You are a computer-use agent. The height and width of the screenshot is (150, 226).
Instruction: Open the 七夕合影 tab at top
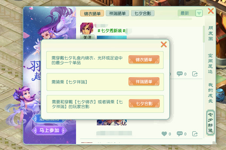[143, 13]
